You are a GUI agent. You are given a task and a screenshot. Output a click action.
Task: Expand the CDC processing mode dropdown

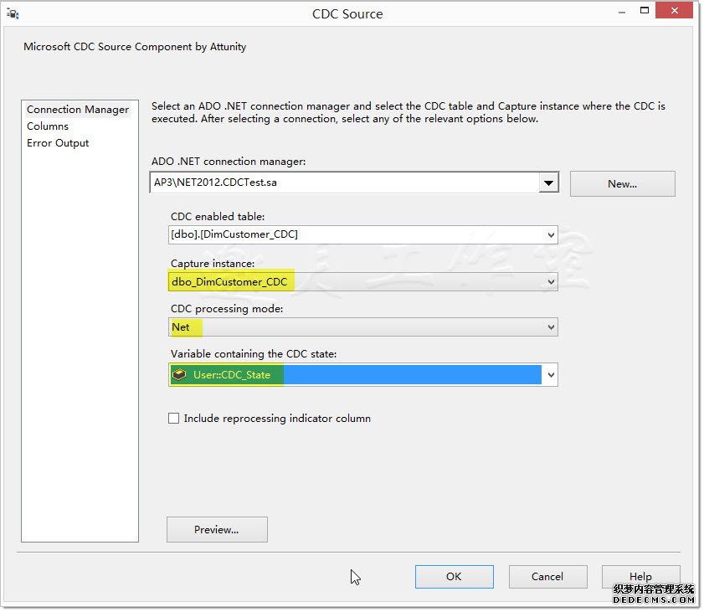[x=550, y=328]
